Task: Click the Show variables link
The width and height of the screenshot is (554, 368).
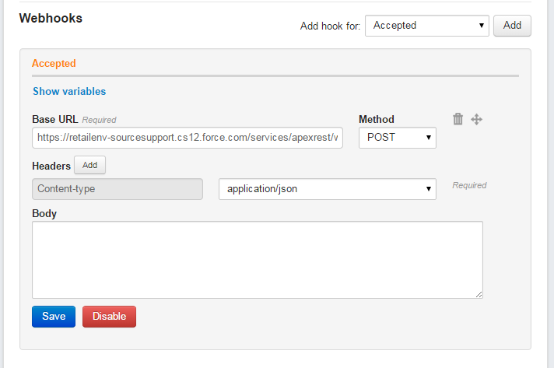Action: click(69, 91)
